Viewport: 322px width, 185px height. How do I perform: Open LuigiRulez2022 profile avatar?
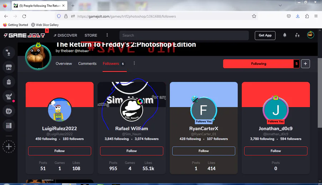point(59,110)
